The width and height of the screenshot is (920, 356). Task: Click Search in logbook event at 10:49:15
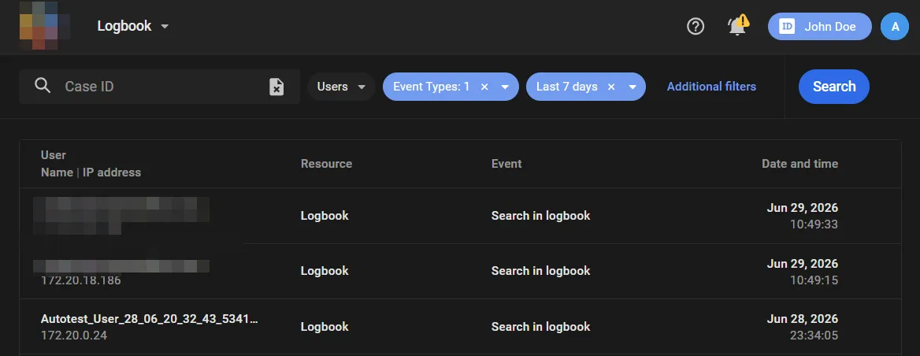point(541,270)
